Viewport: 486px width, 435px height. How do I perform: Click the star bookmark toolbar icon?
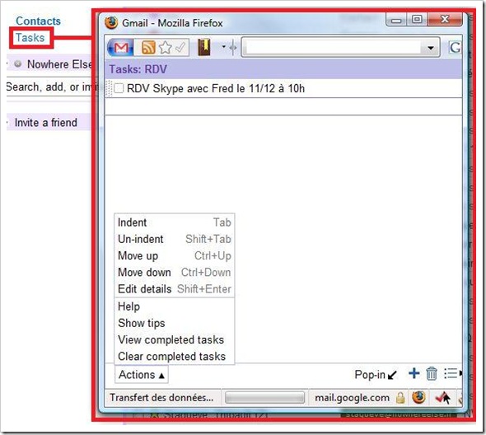[166, 48]
